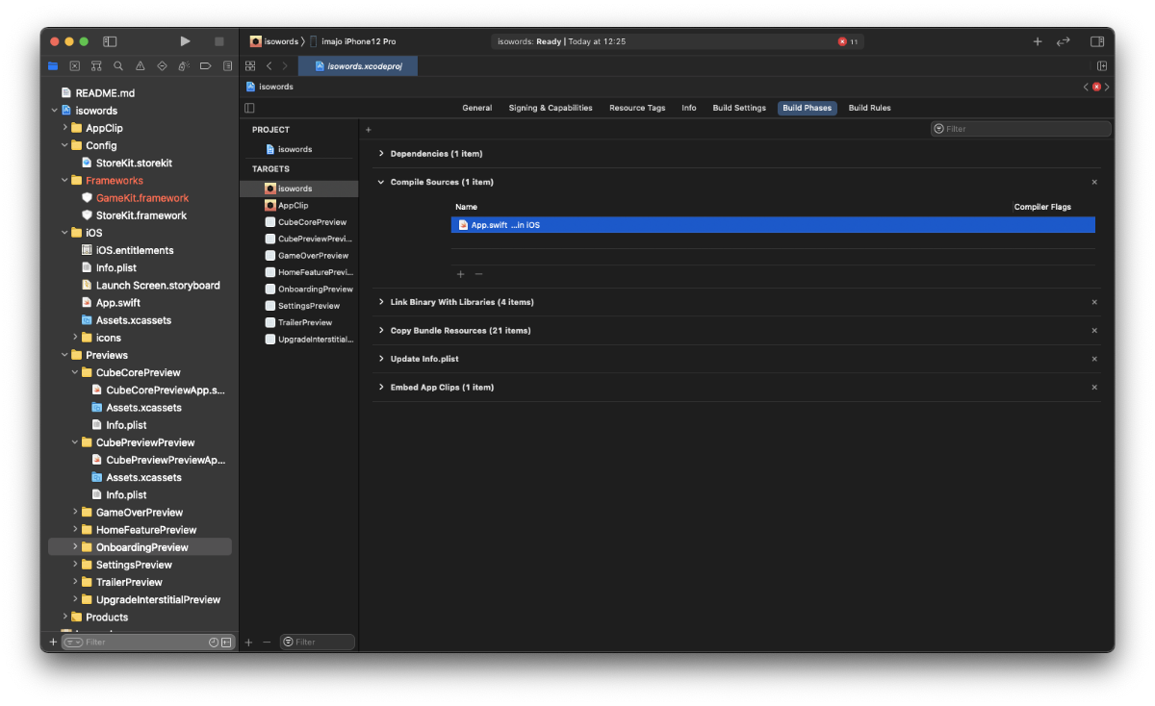Image resolution: width=1155 pixels, height=706 pixels.
Task: Open the Build Rules tab
Action: click(869, 108)
